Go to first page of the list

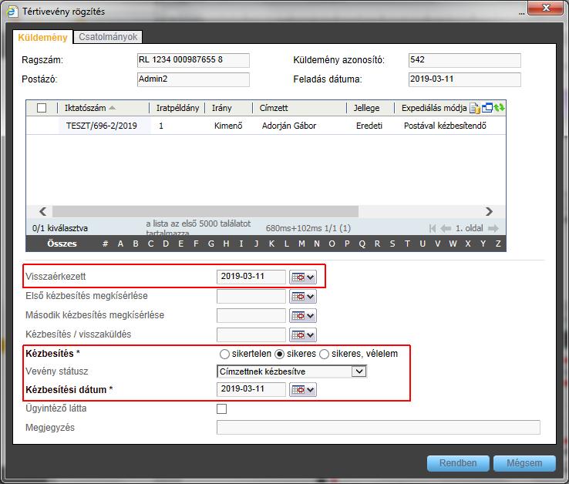point(433,228)
